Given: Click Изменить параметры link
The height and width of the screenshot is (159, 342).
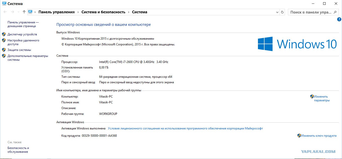Looking at the screenshot, I should point(322,98).
